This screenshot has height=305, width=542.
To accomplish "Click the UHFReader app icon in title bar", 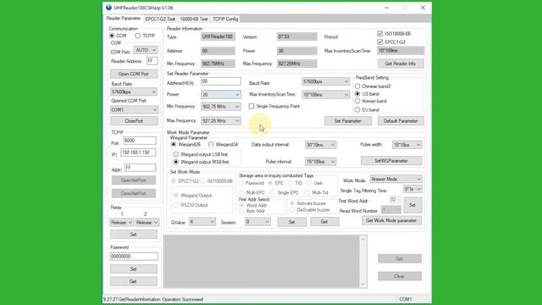I will tap(108, 8).
